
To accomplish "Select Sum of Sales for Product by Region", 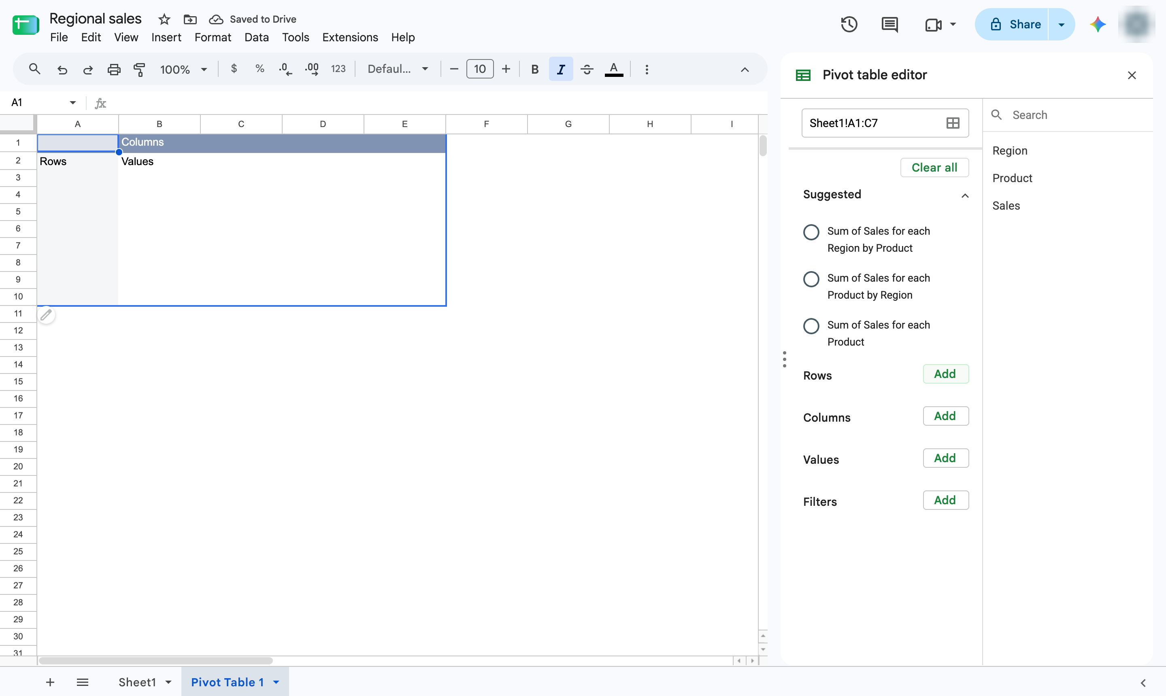I will coord(811,278).
